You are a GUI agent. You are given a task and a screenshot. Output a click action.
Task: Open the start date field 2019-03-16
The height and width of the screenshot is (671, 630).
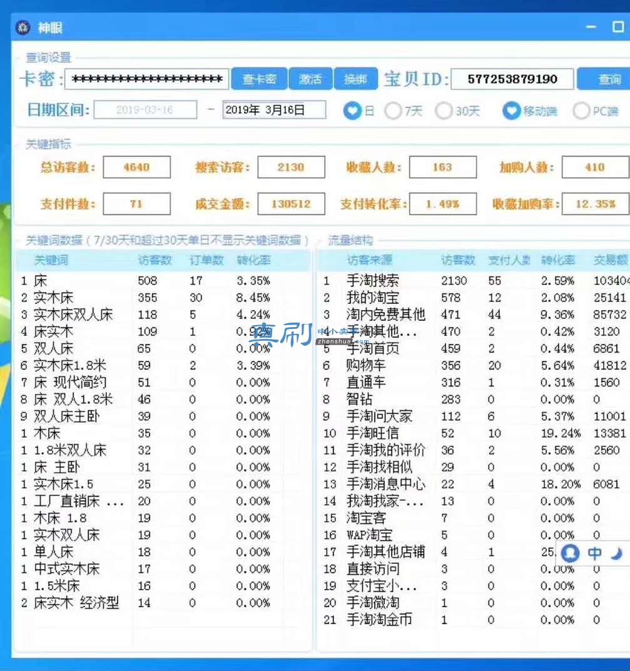pos(146,110)
